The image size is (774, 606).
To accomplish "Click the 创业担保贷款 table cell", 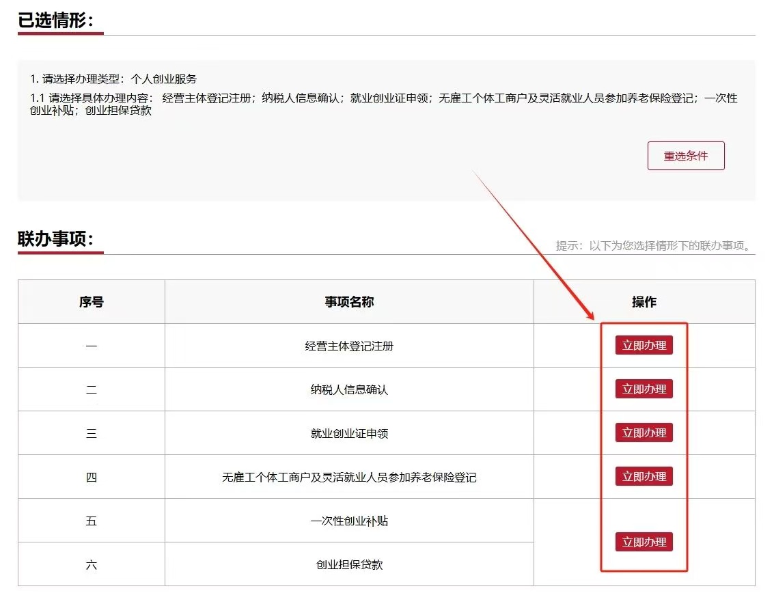I will [349, 565].
